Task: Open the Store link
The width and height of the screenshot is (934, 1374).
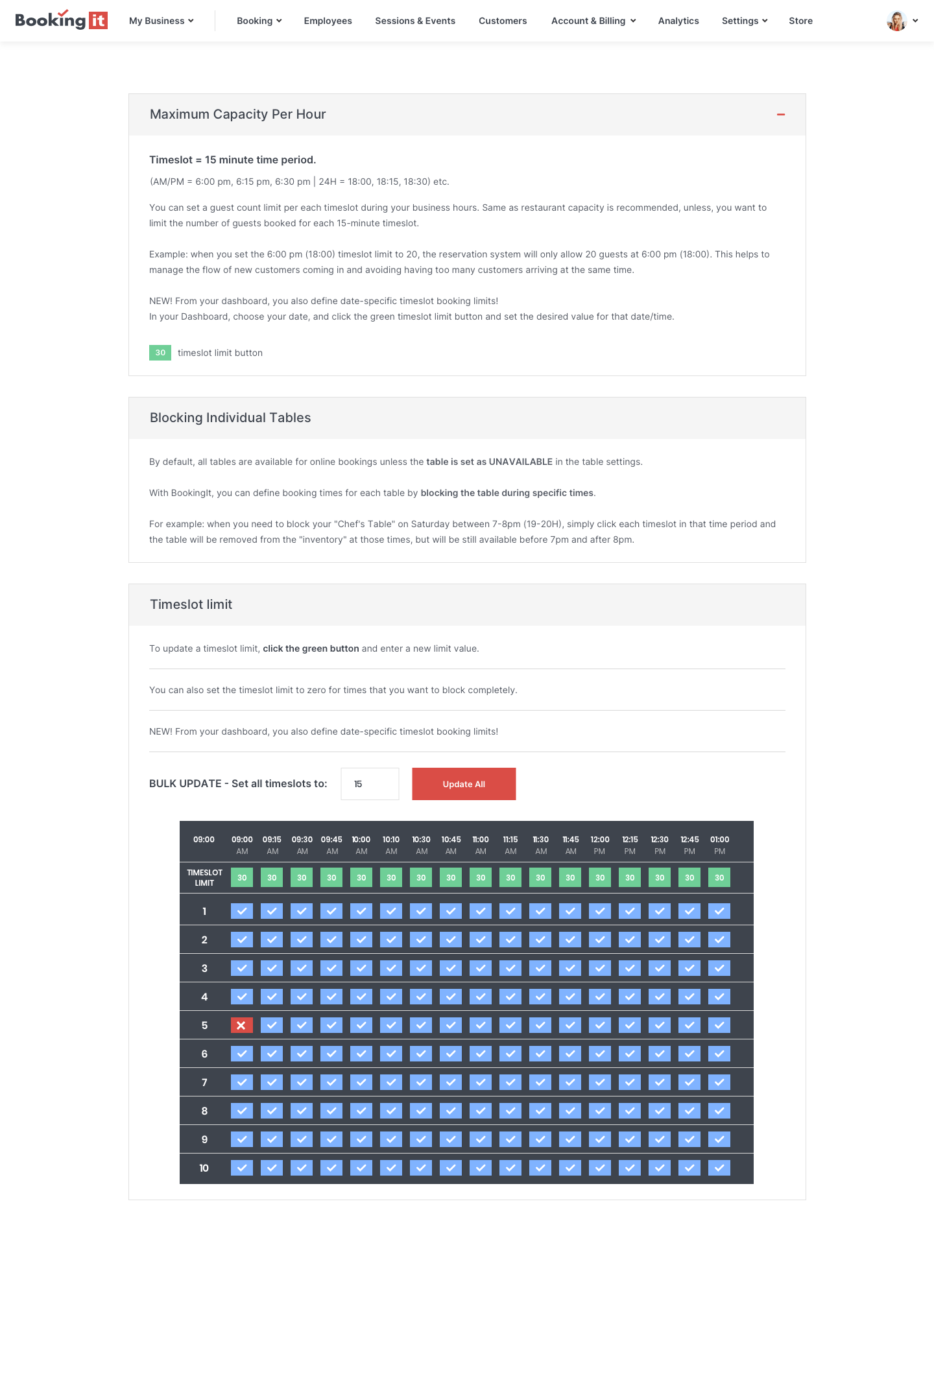Action: tap(800, 21)
